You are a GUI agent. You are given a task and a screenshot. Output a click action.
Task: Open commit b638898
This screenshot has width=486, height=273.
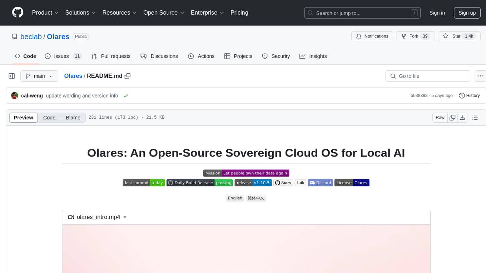click(419, 96)
